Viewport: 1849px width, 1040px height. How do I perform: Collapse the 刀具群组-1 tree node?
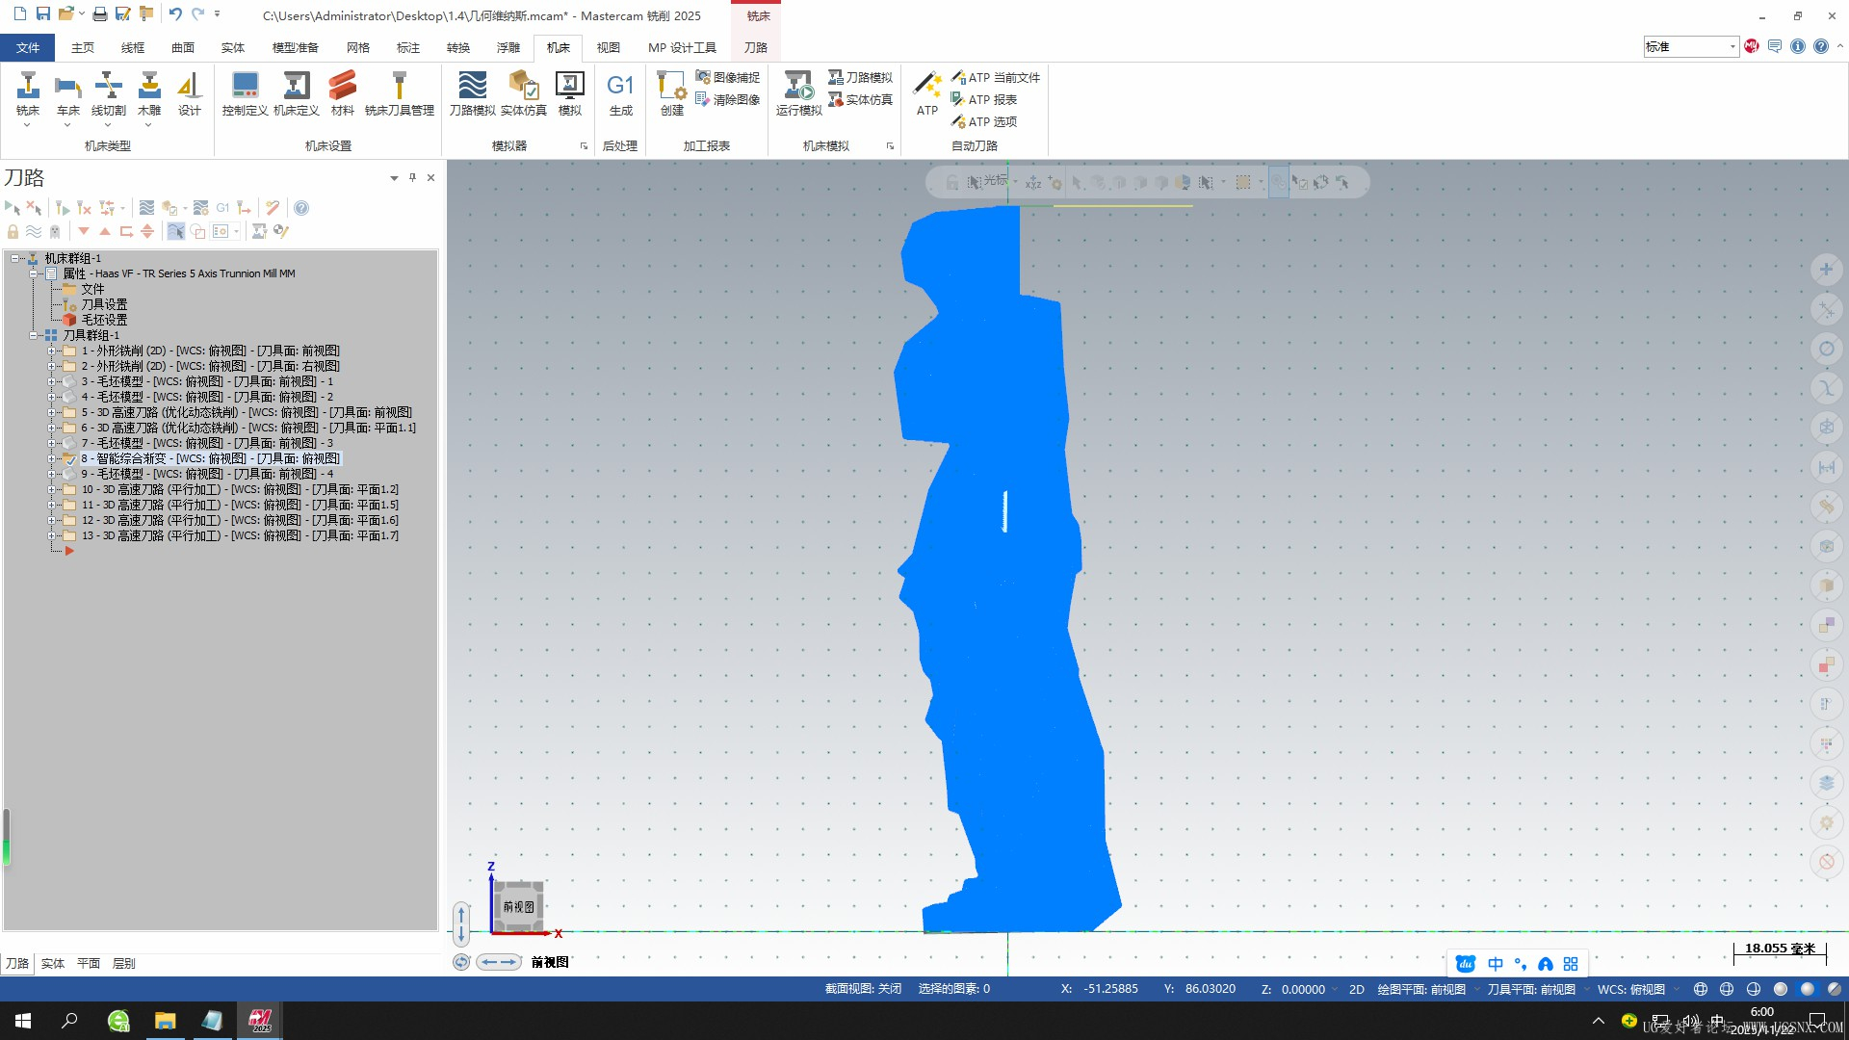pos(34,336)
